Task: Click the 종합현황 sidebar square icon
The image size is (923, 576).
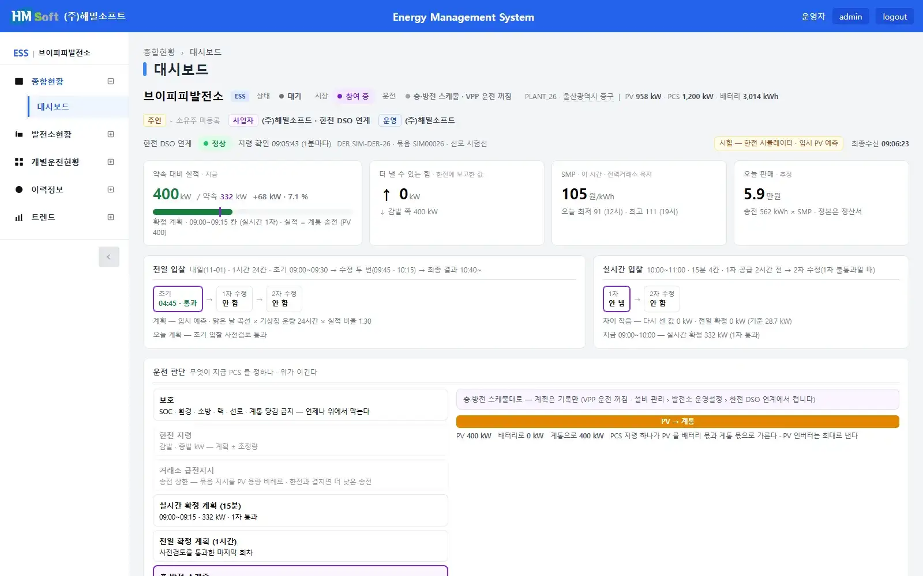Action: point(19,81)
